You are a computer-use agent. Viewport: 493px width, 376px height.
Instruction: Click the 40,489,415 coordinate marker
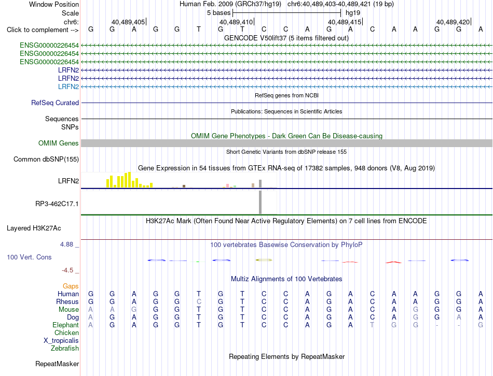[345, 22]
